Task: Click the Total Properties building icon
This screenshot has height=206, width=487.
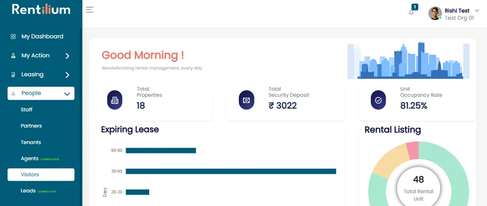Action: click(x=114, y=100)
